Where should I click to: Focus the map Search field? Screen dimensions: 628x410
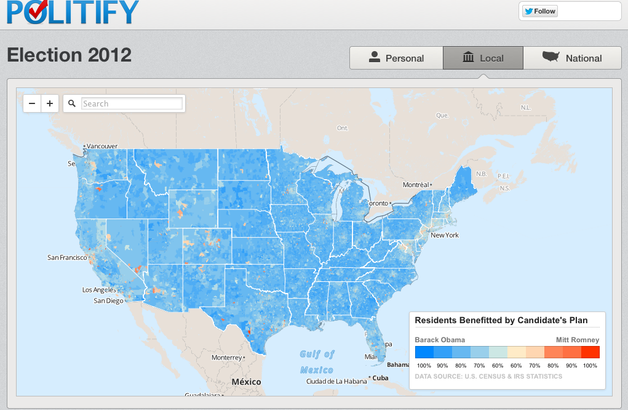(132, 103)
